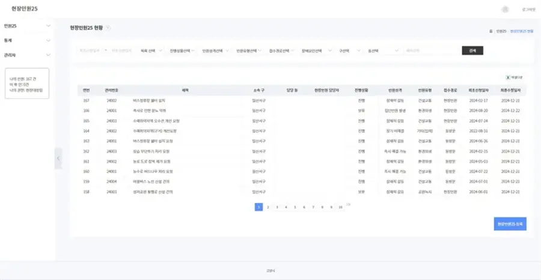Go to page 5 in pagination

point(295,207)
